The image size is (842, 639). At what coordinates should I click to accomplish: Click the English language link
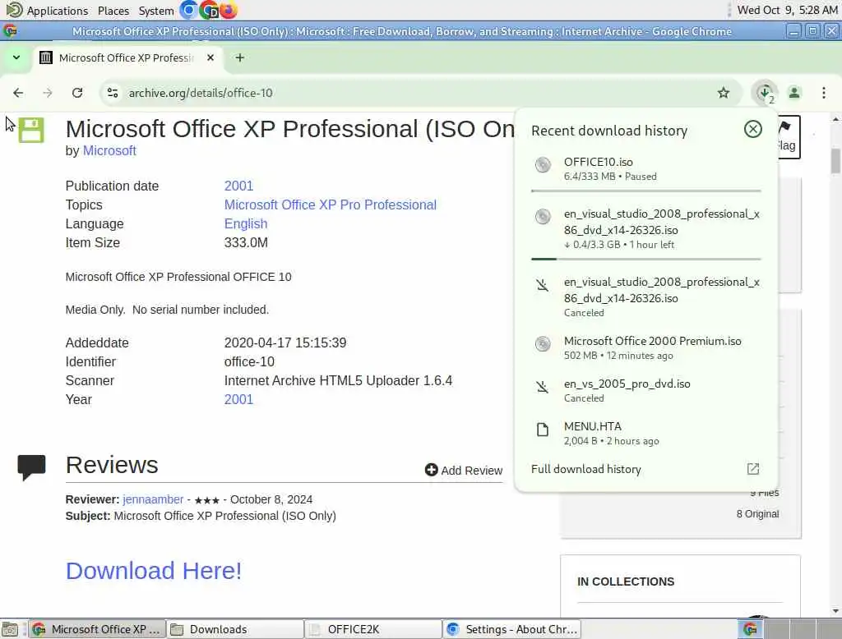pos(245,223)
